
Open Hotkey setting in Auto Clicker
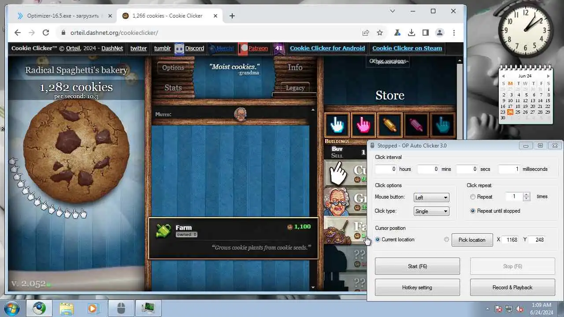417,288
